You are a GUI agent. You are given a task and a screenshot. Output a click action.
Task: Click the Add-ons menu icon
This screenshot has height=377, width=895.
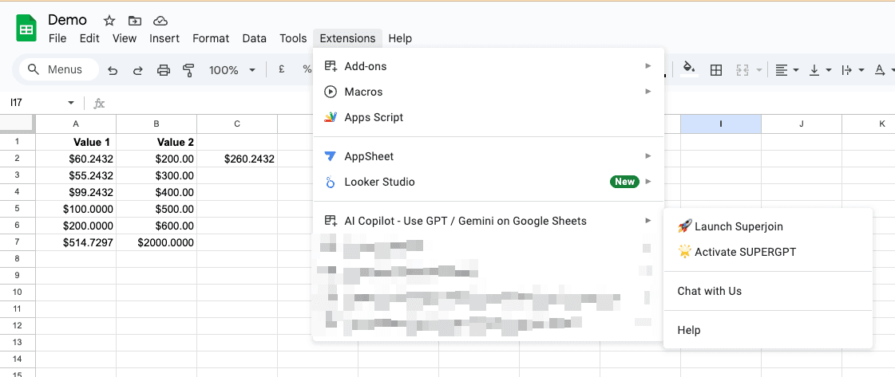tap(330, 66)
